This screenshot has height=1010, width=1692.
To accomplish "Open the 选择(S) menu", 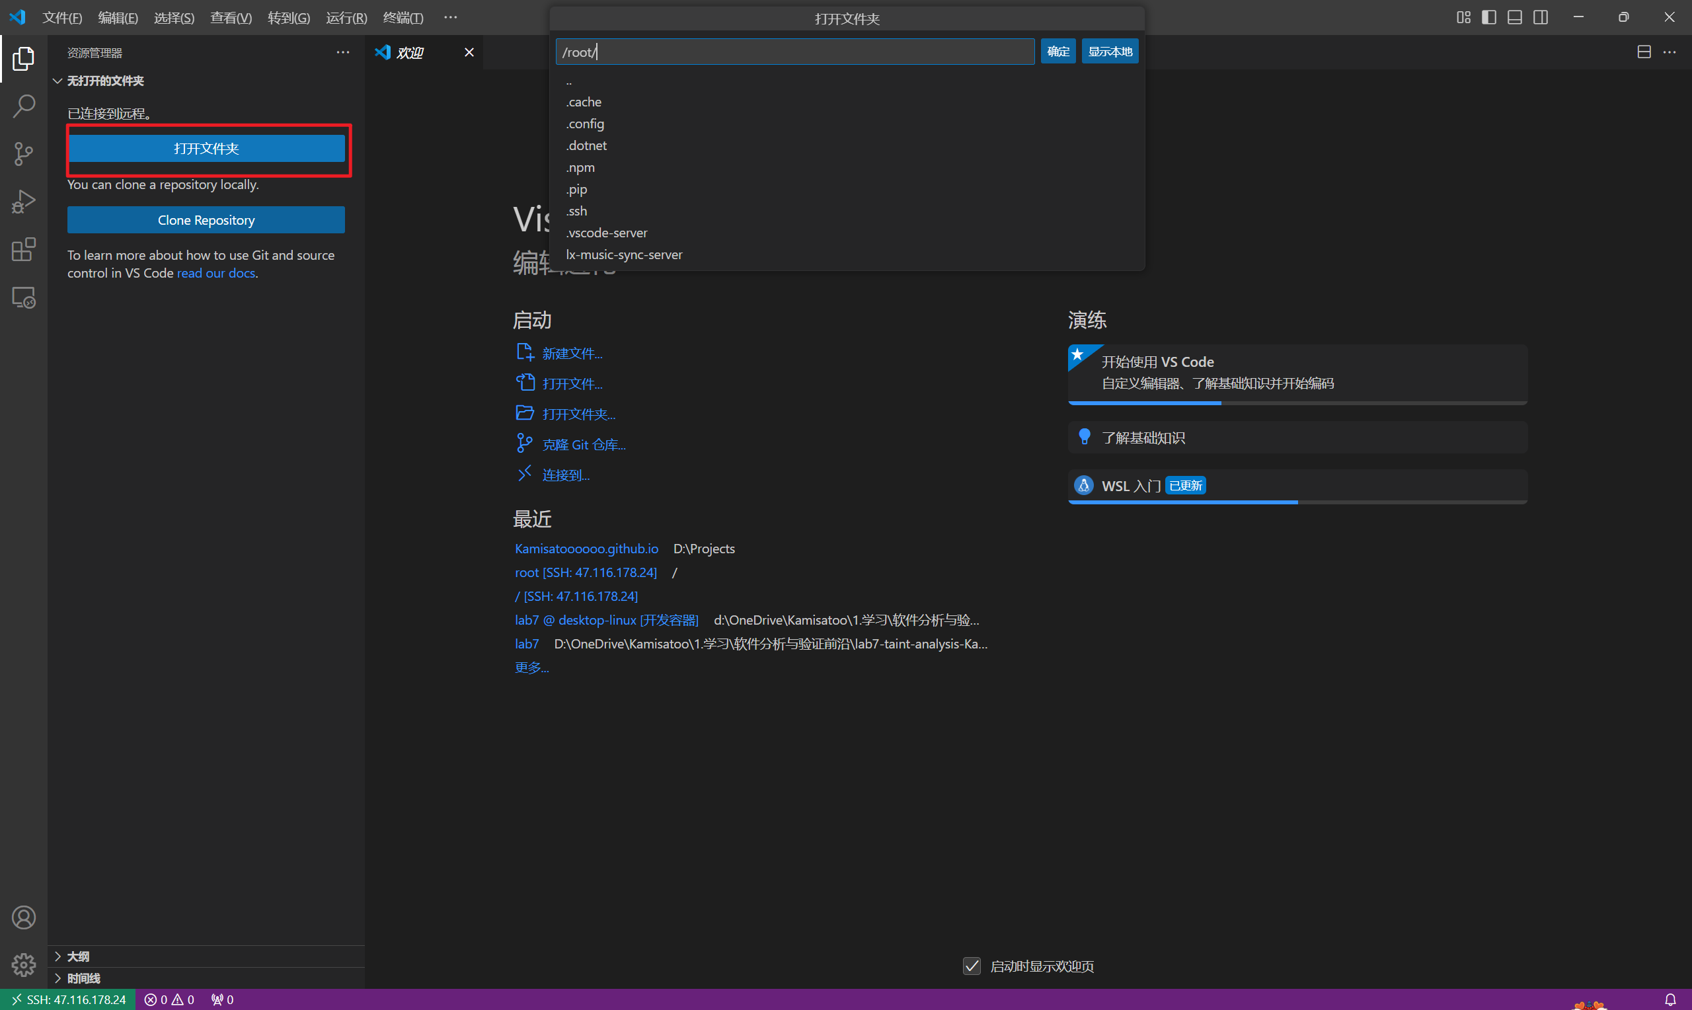I will click(174, 18).
